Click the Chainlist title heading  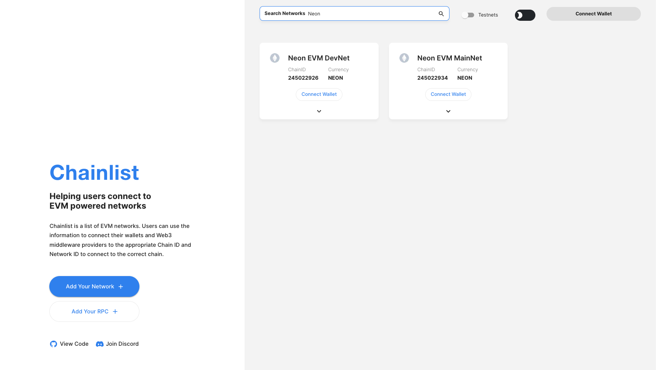point(94,172)
